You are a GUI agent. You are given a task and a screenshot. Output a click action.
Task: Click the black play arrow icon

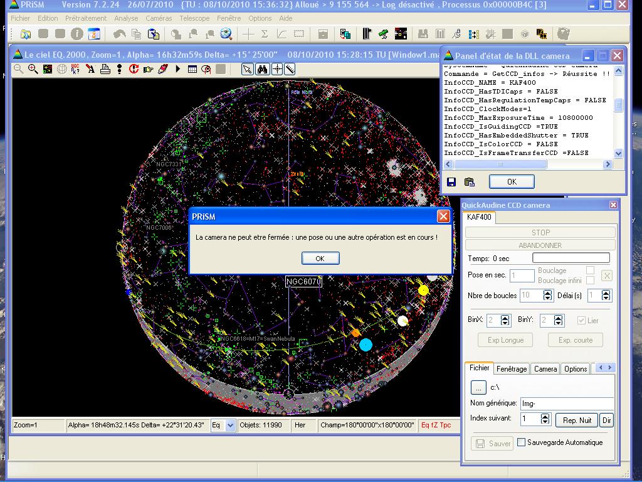tap(178, 69)
